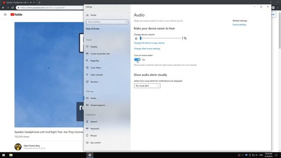Click the volume speaker icon beside slider
281x158 pixels.
[x=136, y=38]
